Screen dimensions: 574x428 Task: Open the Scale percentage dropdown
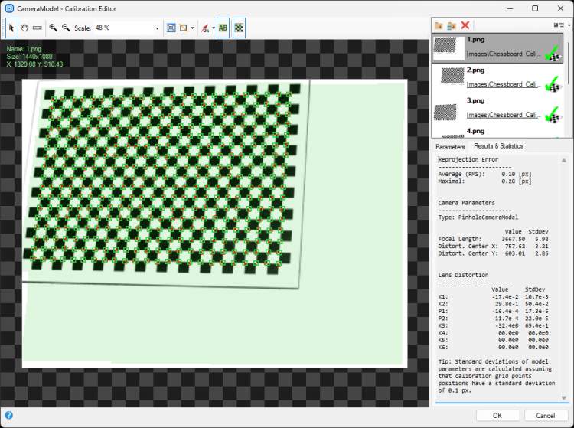pyautogui.click(x=158, y=28)
